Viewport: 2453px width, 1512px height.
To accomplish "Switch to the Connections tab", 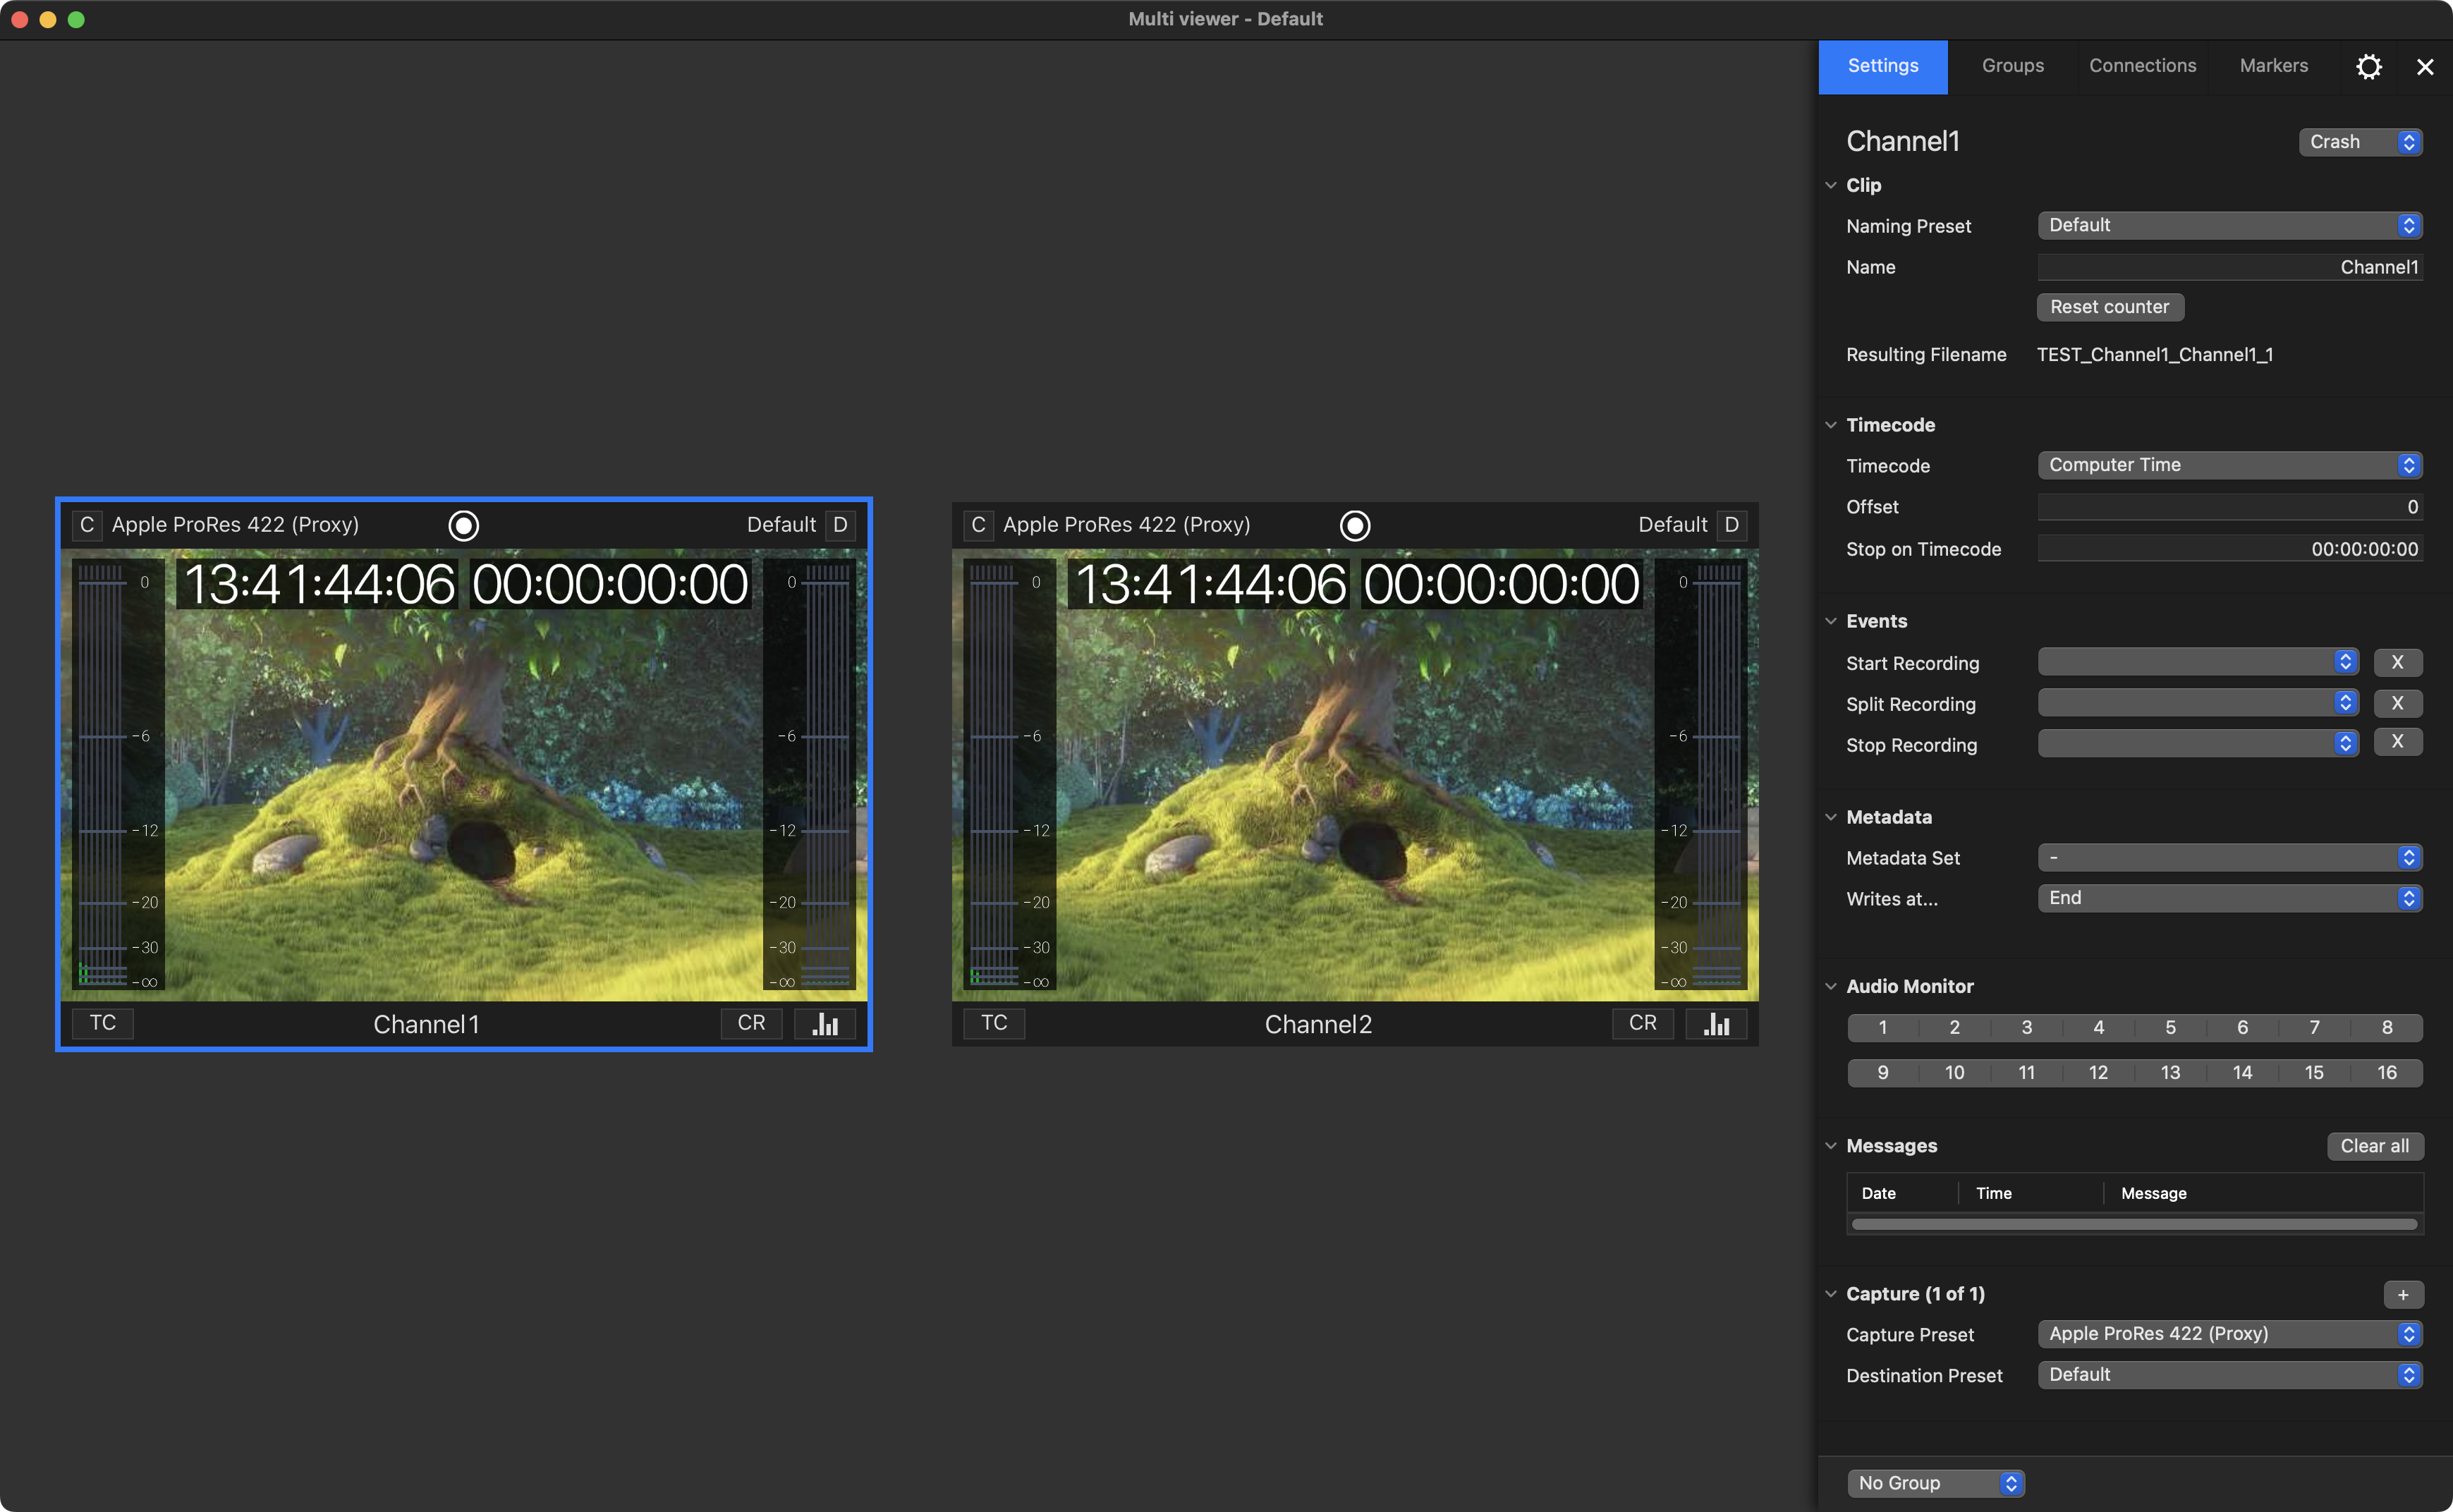I will pos(2143,67).
